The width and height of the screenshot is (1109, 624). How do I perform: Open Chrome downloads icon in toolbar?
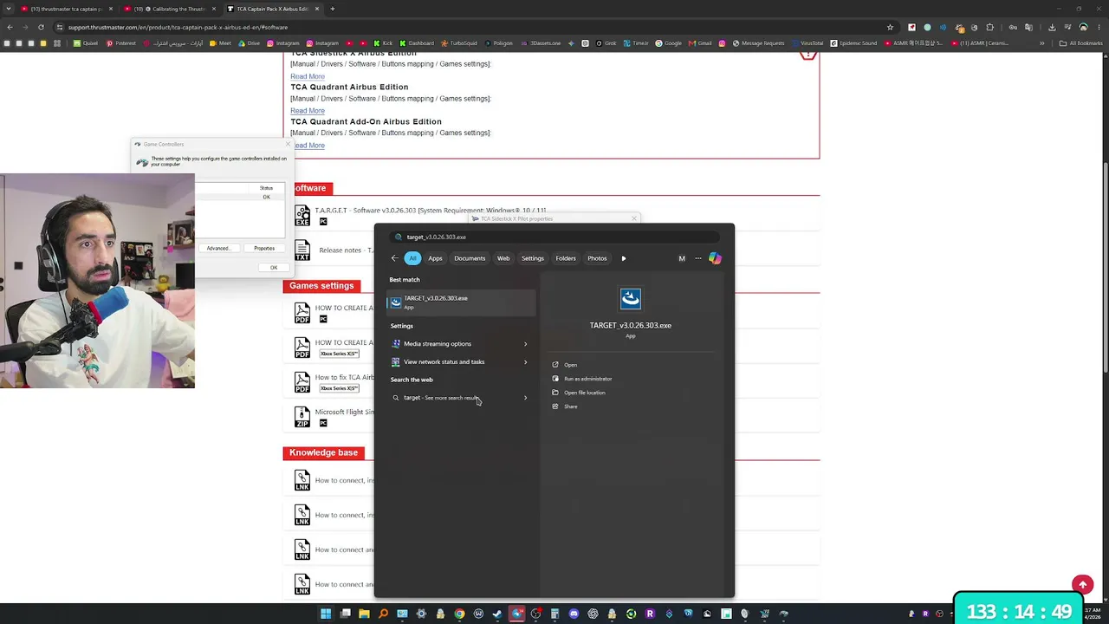click(x=1052, y=27)
